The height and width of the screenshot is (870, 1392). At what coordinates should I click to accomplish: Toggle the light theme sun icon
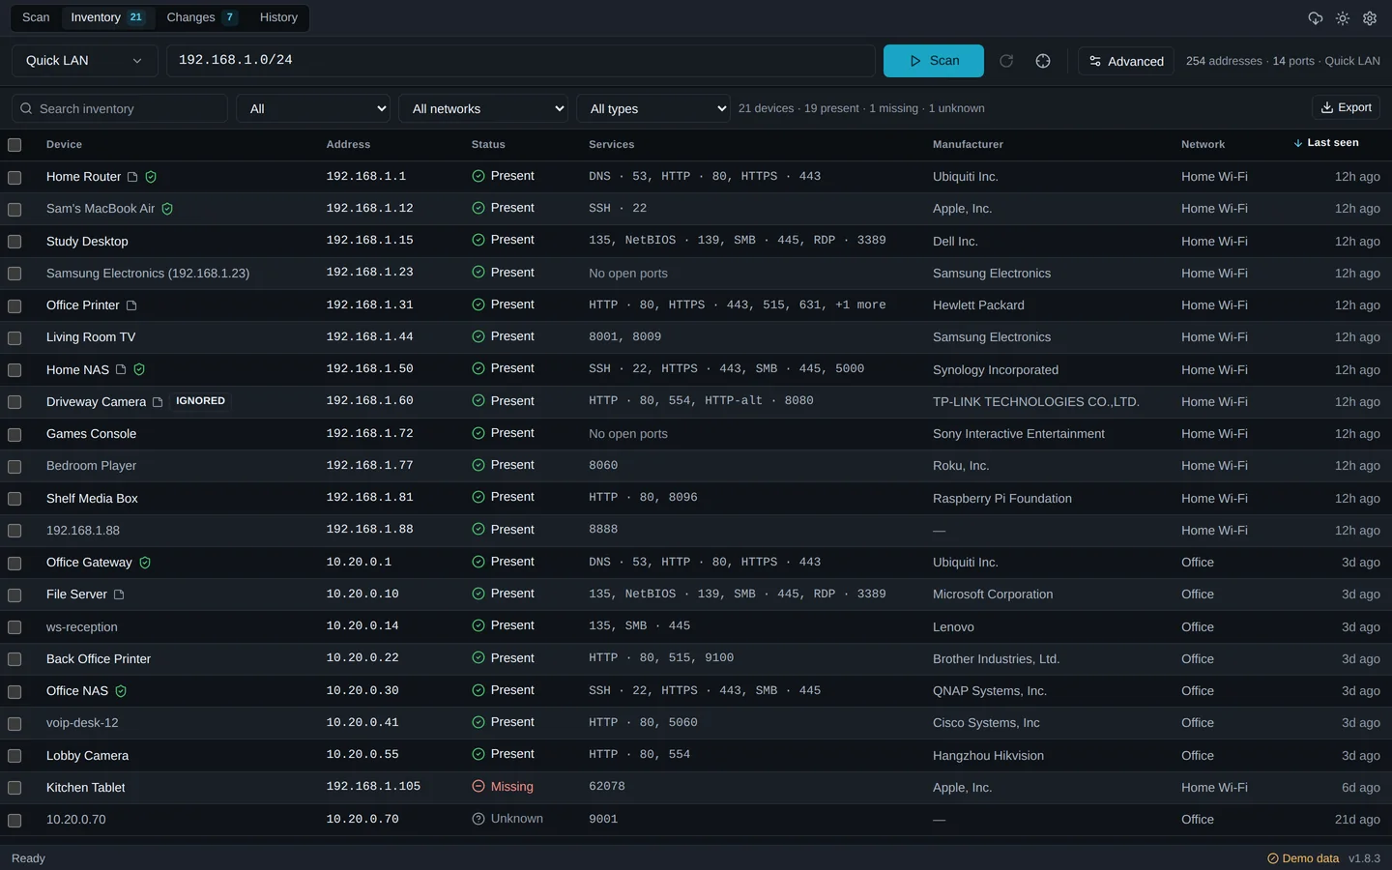point(1343,18)
